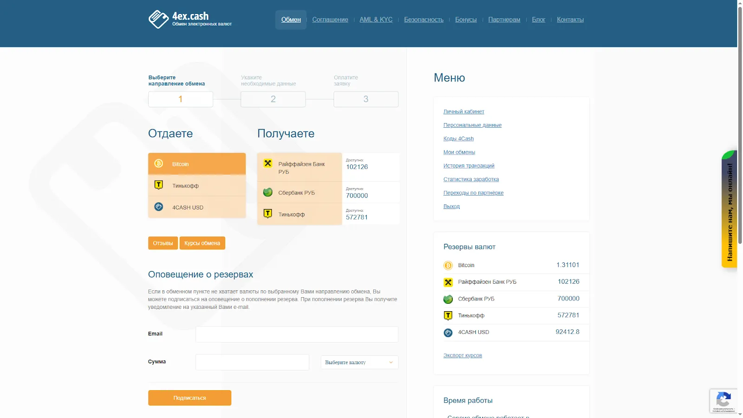
Task: Focus the Сумма input field
Action: pos(252,362)
